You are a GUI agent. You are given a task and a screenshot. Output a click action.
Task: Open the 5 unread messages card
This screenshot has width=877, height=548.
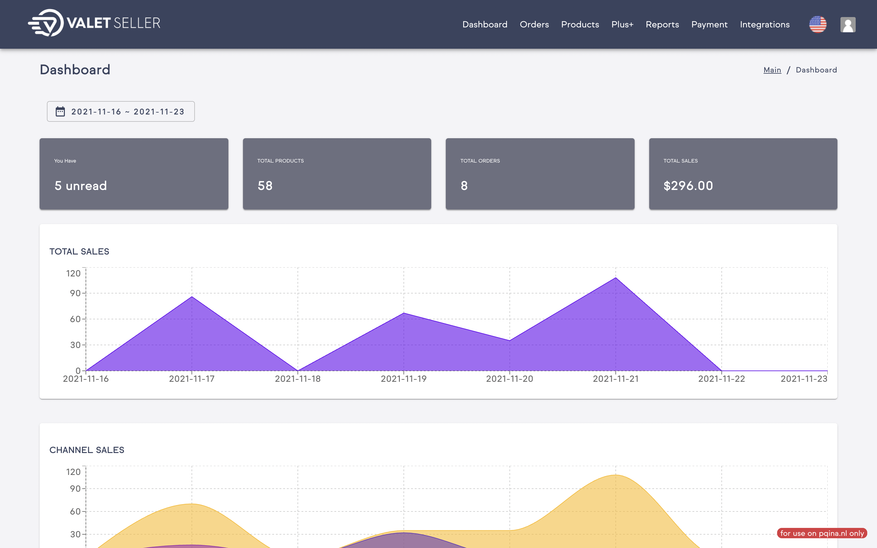[x=134, y=174]
